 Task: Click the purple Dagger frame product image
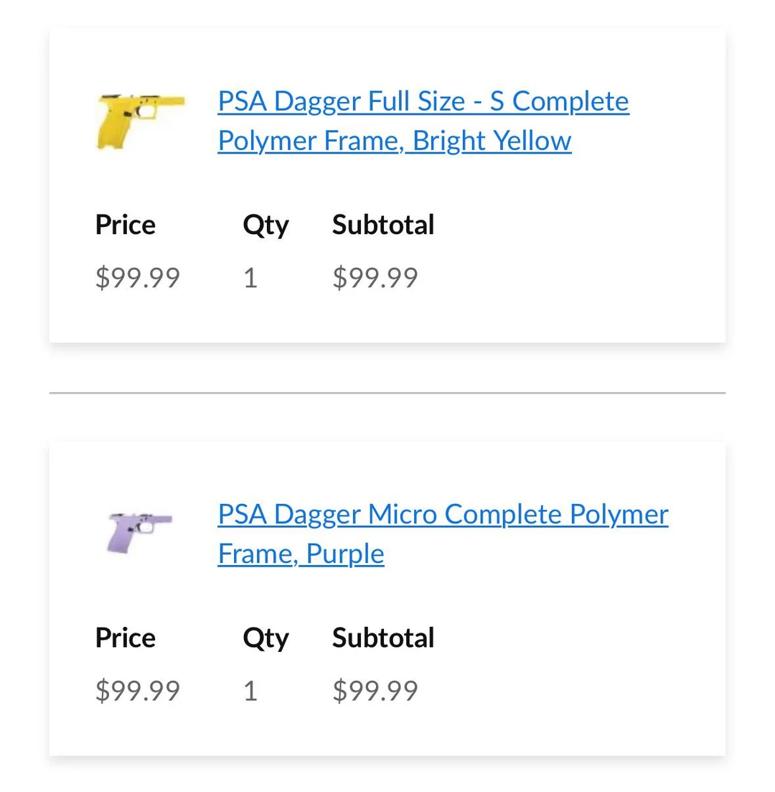tap(140, 534)
